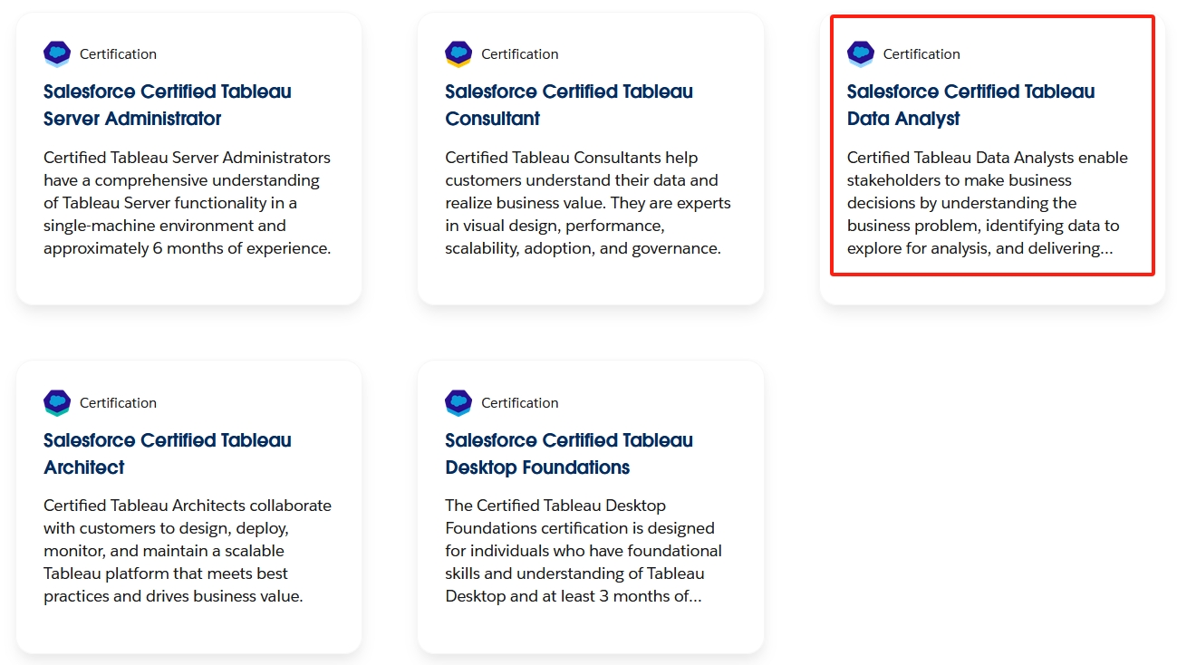The height and width of the screenshot is (665, 1177).
Task: Open Salesforce Certified Tableau Desktop Foundations title link
Action: pyautogui.click(x=569, y=454)
